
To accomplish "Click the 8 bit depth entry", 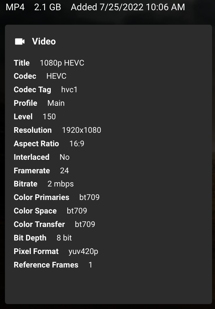I will click(x=63, y=238).
